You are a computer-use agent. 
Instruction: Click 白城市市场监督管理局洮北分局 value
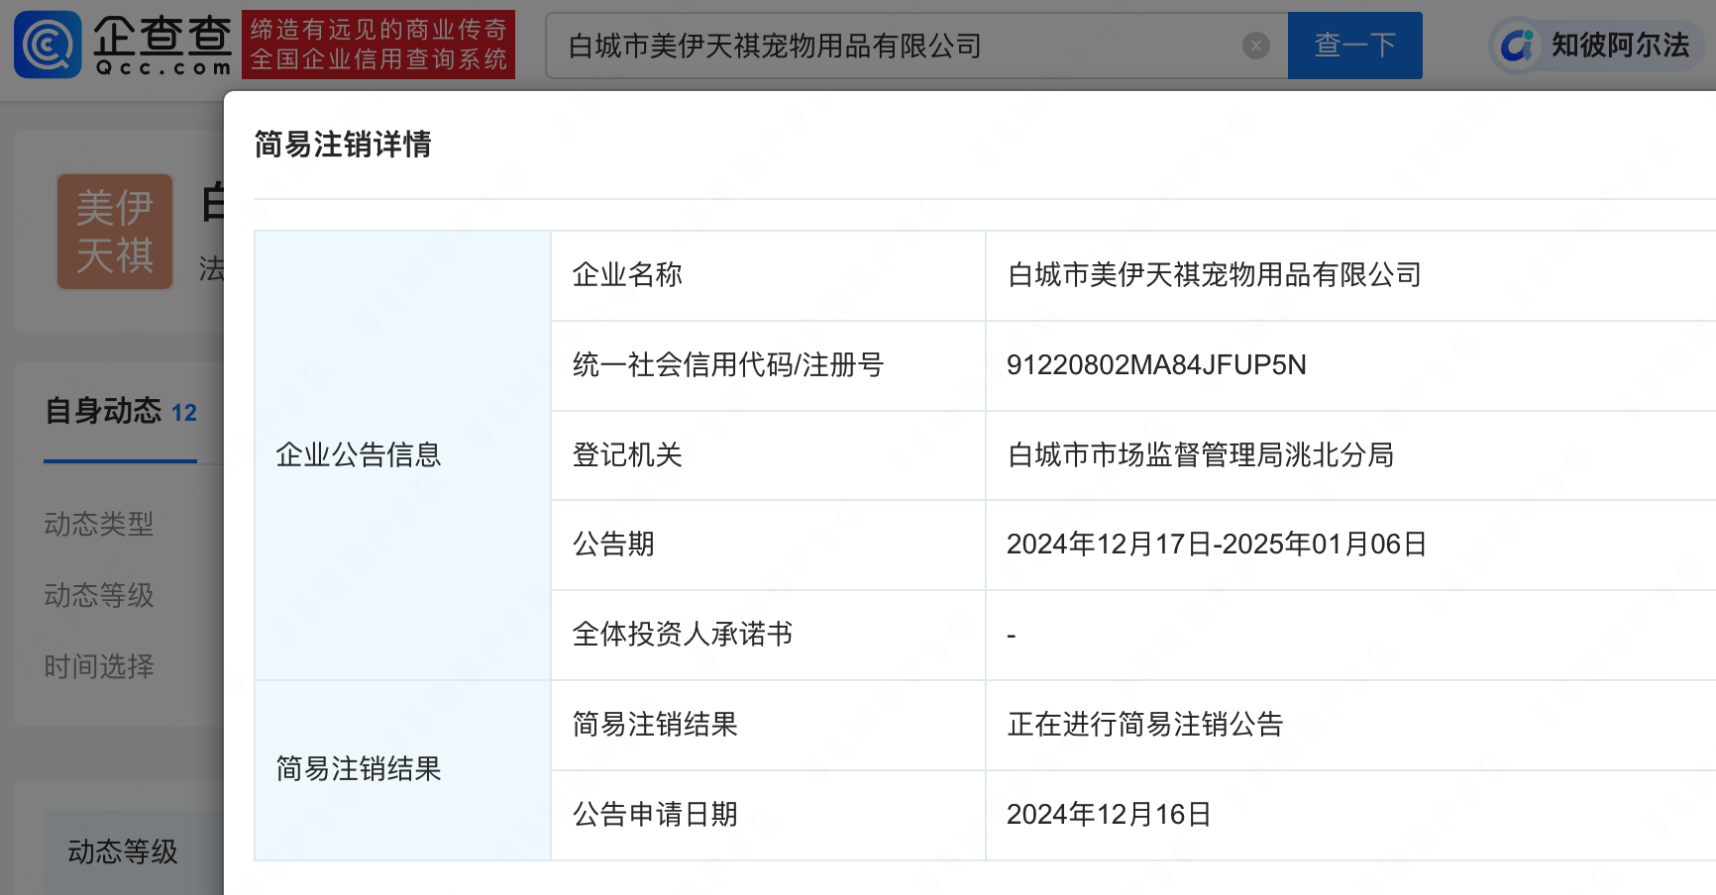point(1201,455)
